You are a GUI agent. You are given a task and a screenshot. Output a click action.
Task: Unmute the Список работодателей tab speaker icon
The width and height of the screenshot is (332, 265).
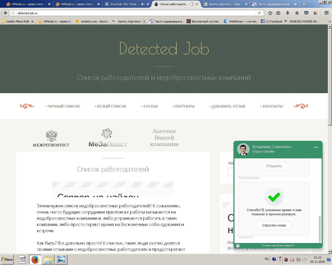point(192,4)
